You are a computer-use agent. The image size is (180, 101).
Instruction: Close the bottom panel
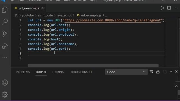176,72
